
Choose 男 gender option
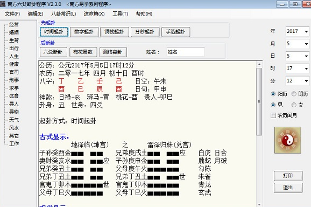click(273, 105)
